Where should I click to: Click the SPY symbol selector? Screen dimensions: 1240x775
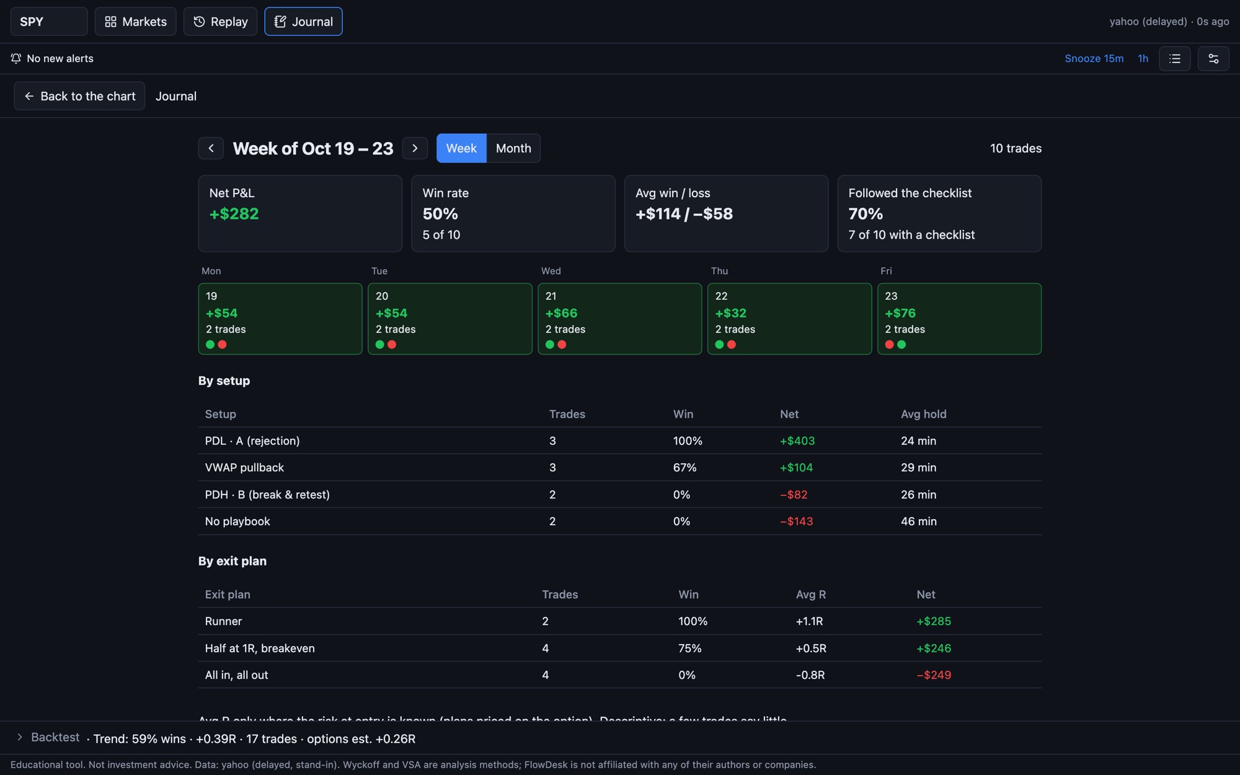(x=49, y=22)
